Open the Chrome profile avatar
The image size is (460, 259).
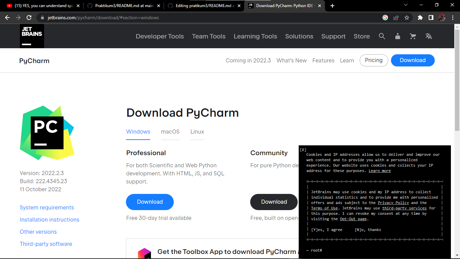pos(441,17)
